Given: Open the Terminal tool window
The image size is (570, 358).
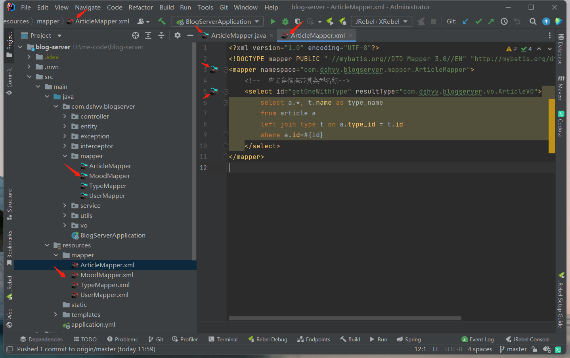Looking at the screenshot, I should coord(223,339).
